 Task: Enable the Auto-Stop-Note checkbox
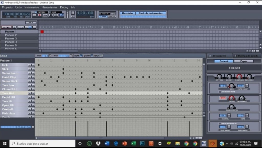coord(220,92)
